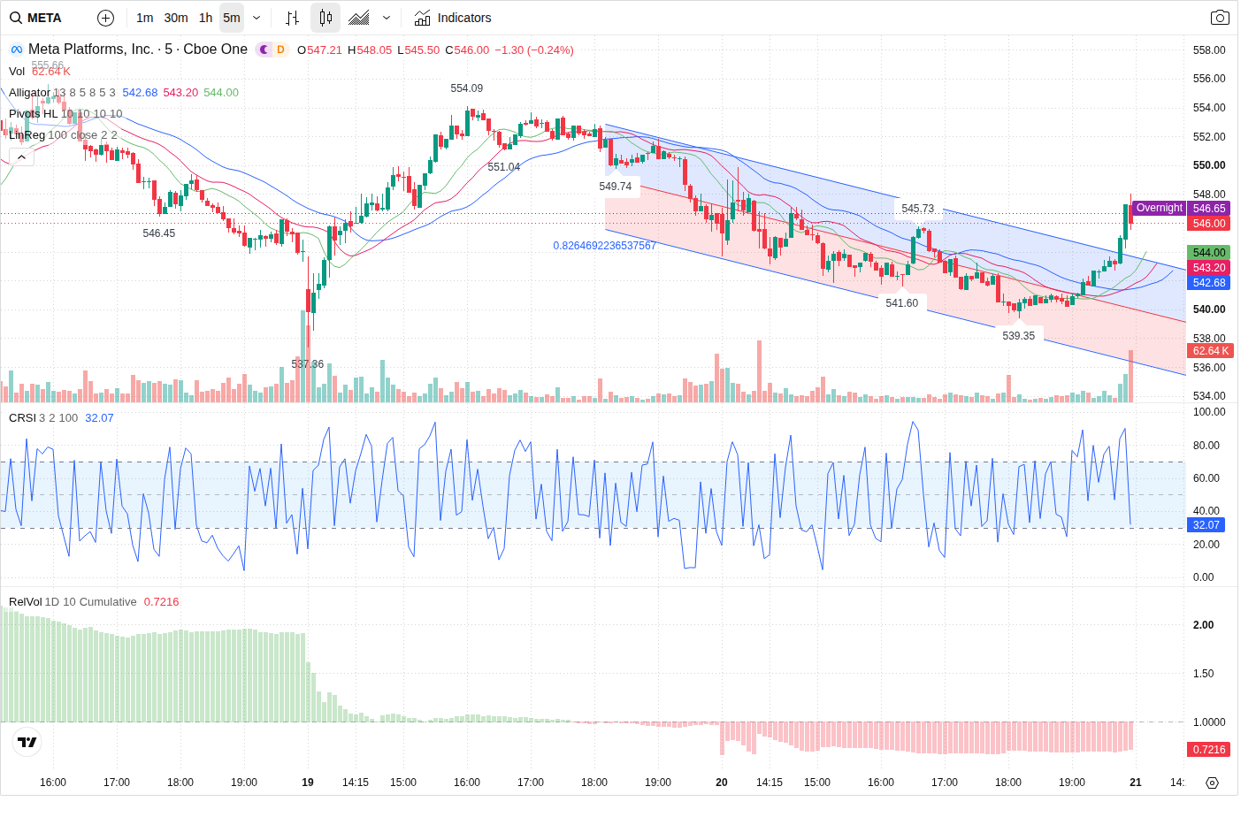This screenshot has height=840, width=1256.
Task: Click the 539.35 pivot low label
Action: (x=1019, y=336)
